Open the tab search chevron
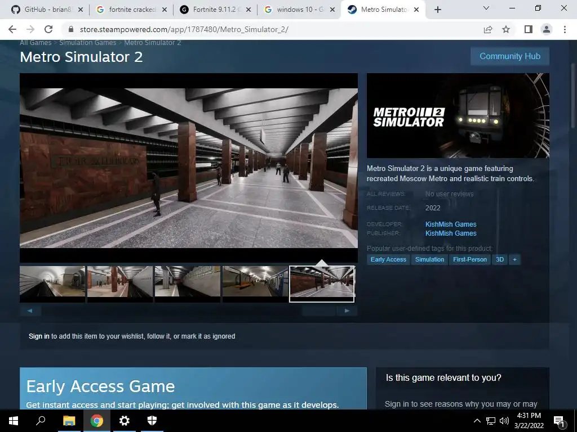The width and height of the screenshot is (577, 432). click(x=486, y=8)
